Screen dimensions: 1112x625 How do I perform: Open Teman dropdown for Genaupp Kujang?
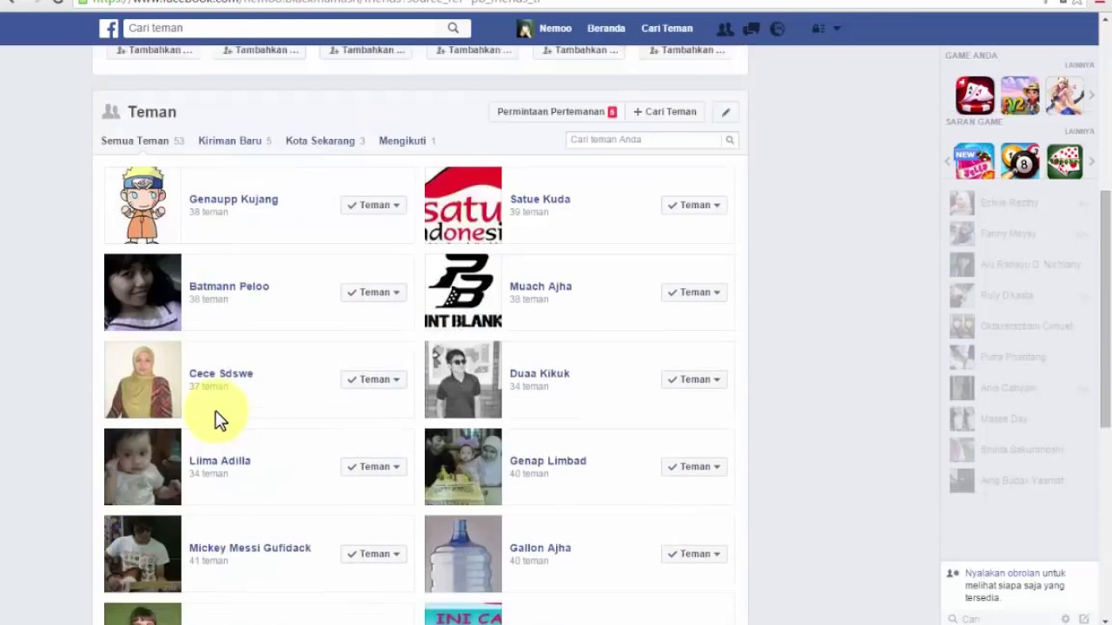[x=374, y=205]
